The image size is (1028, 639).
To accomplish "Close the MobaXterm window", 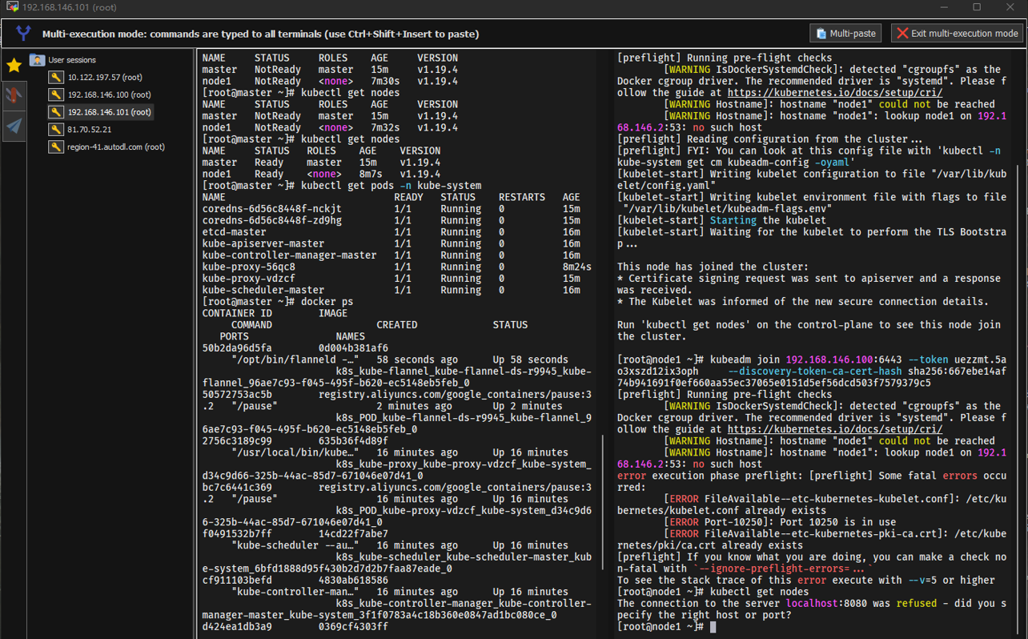I will click(x=1010, y=6).
